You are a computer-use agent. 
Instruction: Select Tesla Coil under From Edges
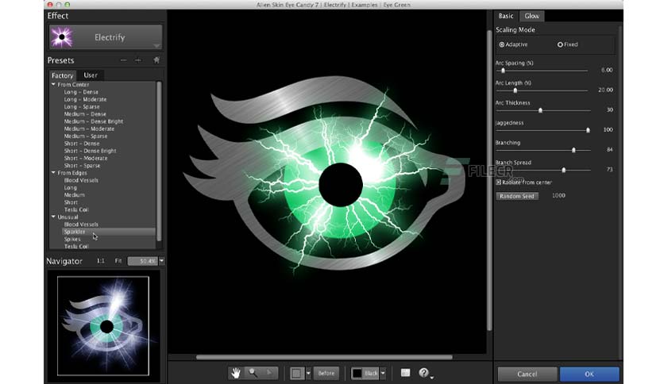pyautogui.click(x=76, y=209)
